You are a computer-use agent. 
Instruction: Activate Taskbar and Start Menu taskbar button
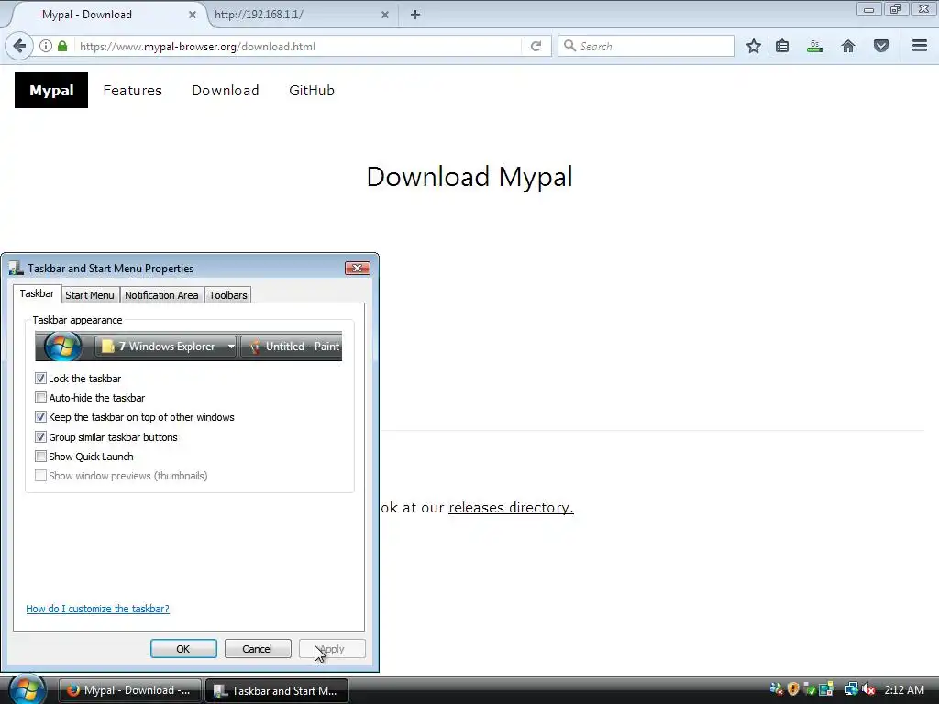click(x=277, y=690)
